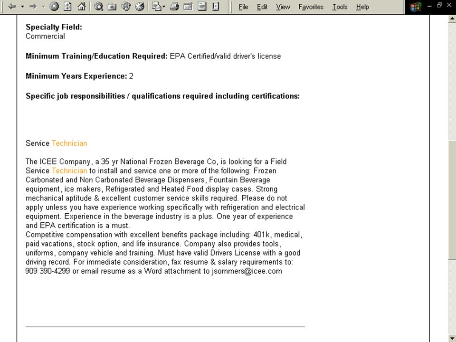Go back using the Back arrow button
456x342 pixels.
pyautogui.click(x=12, y=6)
